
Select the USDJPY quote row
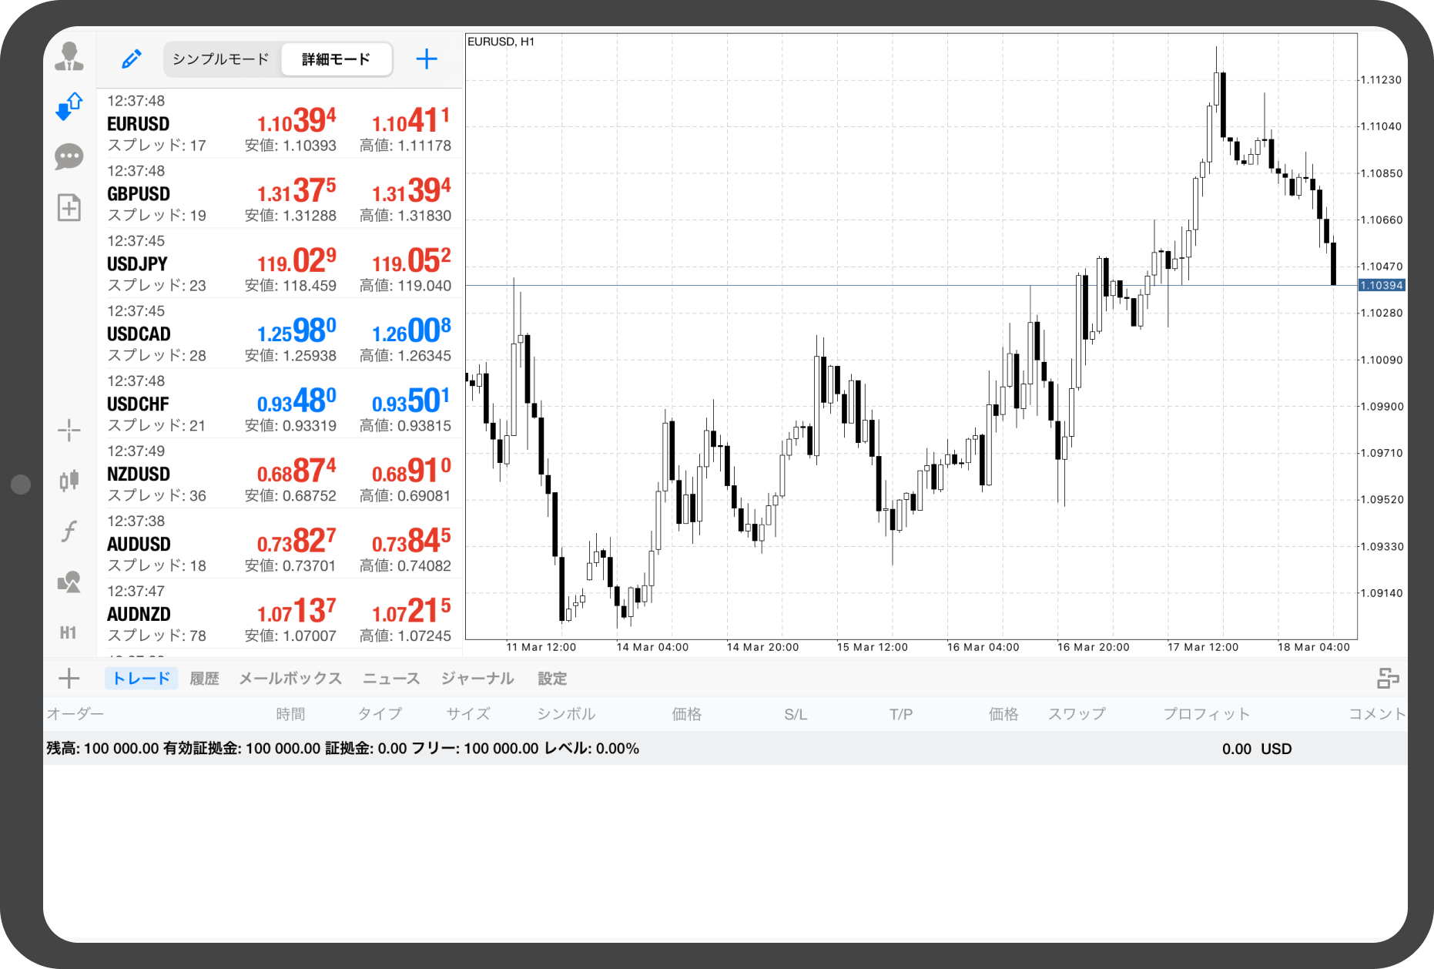(x=279, y=263)
